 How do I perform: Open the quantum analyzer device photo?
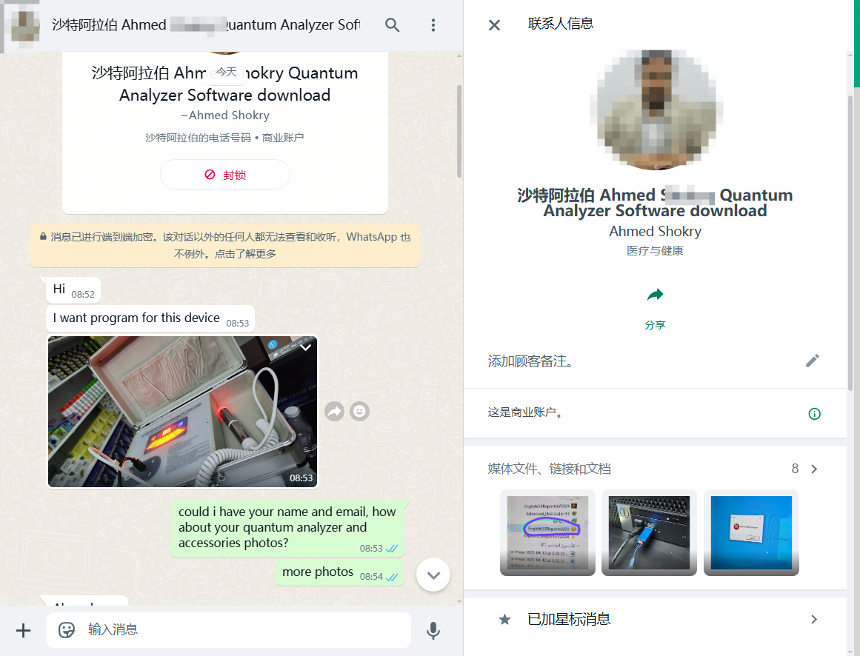tap(182, 412)
